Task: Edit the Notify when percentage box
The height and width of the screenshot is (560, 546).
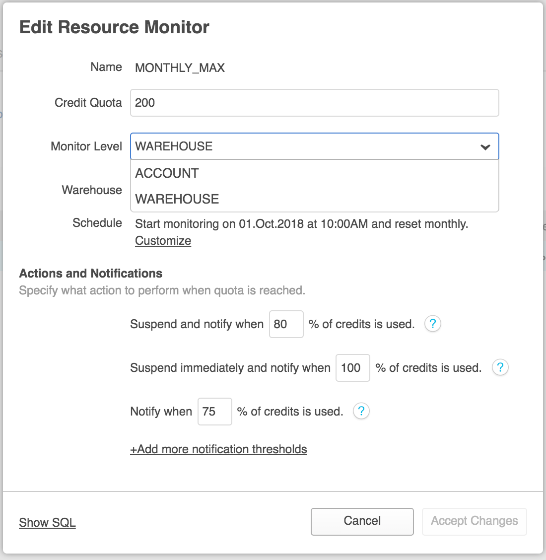Action: click(214, 412)
